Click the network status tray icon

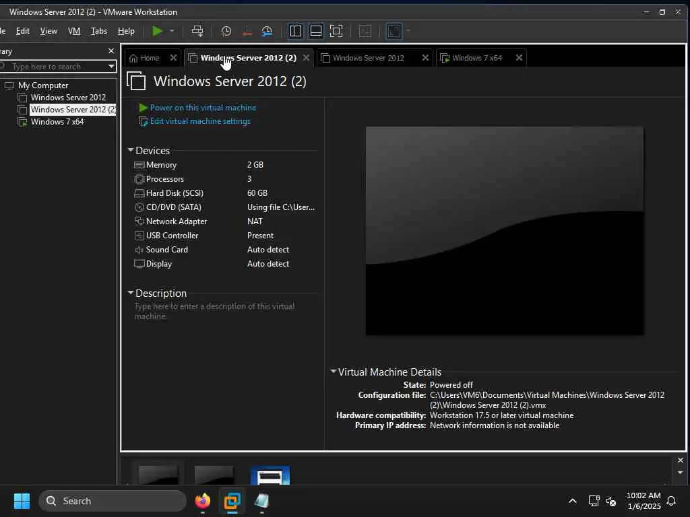(594, 501)
